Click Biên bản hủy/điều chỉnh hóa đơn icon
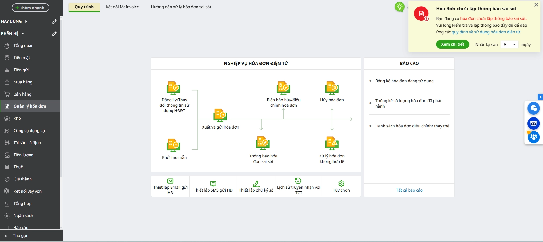The height and width of the screenshot is (242, 543). [283, 88]
